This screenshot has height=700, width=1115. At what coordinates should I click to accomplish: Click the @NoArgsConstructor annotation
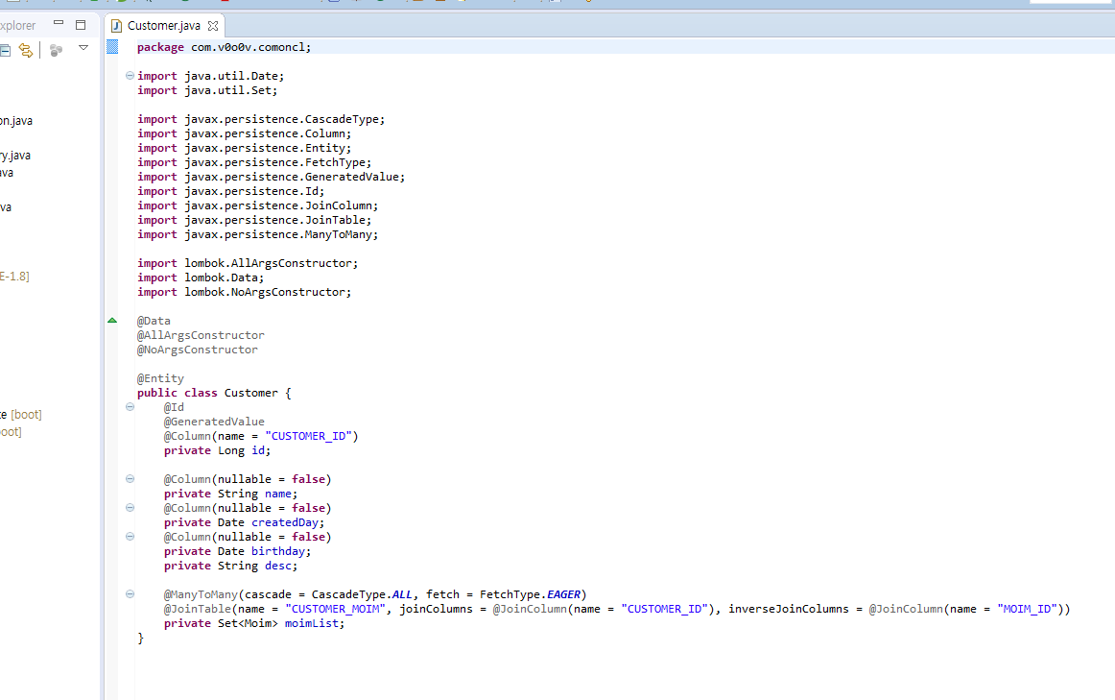click(x=197, y=350)
